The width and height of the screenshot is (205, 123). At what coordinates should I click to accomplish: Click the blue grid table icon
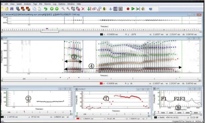(115, 9)
